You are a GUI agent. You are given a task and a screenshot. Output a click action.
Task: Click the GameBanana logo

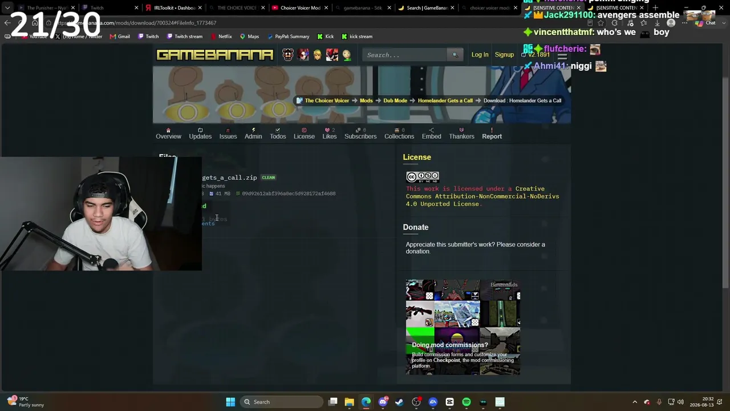(x=215, y=55)
